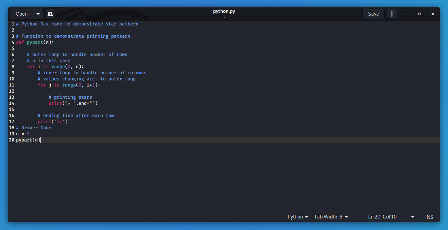
Task: Open the Tab Width: 8 dropdown
Action: 330,216
